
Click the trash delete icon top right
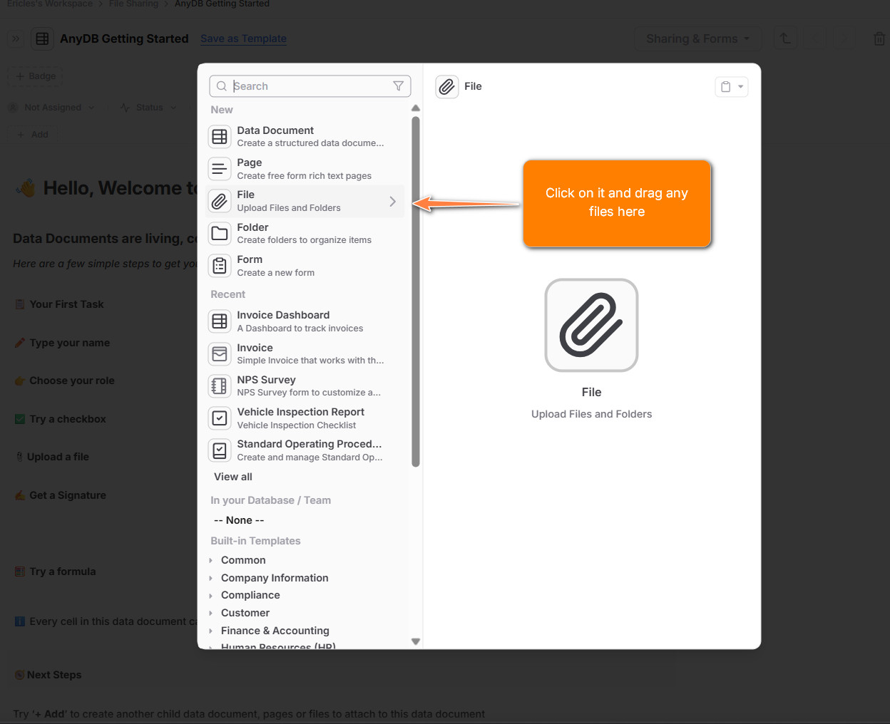879,39
